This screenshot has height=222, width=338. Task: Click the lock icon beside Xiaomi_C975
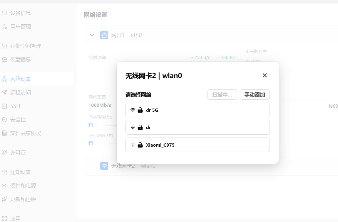pyautogui.click(x=140, y=145)
